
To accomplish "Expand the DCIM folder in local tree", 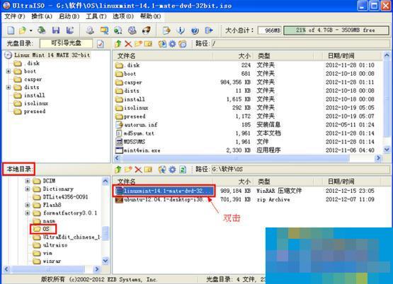I will point(28,181).
